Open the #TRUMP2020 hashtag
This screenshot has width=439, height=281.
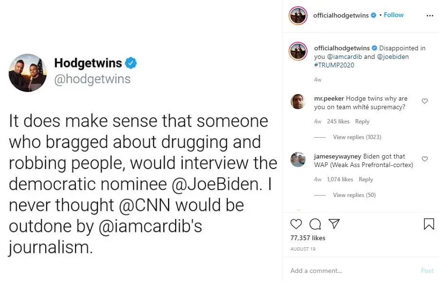coord(334,65)
